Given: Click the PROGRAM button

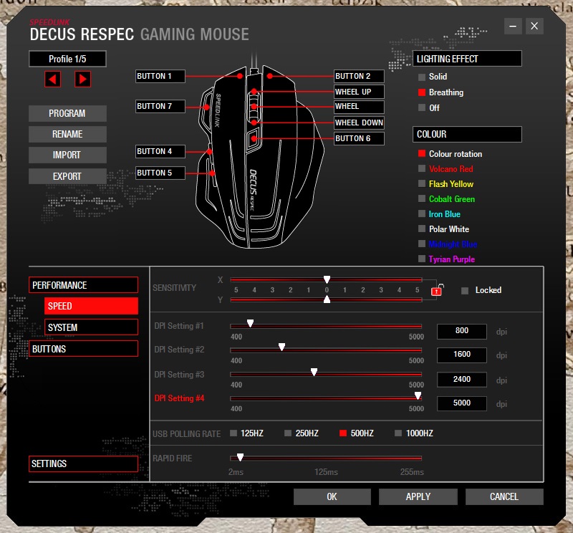Looking at the screenshot, I should 67,113.
